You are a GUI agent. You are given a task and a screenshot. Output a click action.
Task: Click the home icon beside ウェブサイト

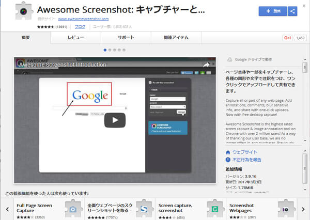228,152
